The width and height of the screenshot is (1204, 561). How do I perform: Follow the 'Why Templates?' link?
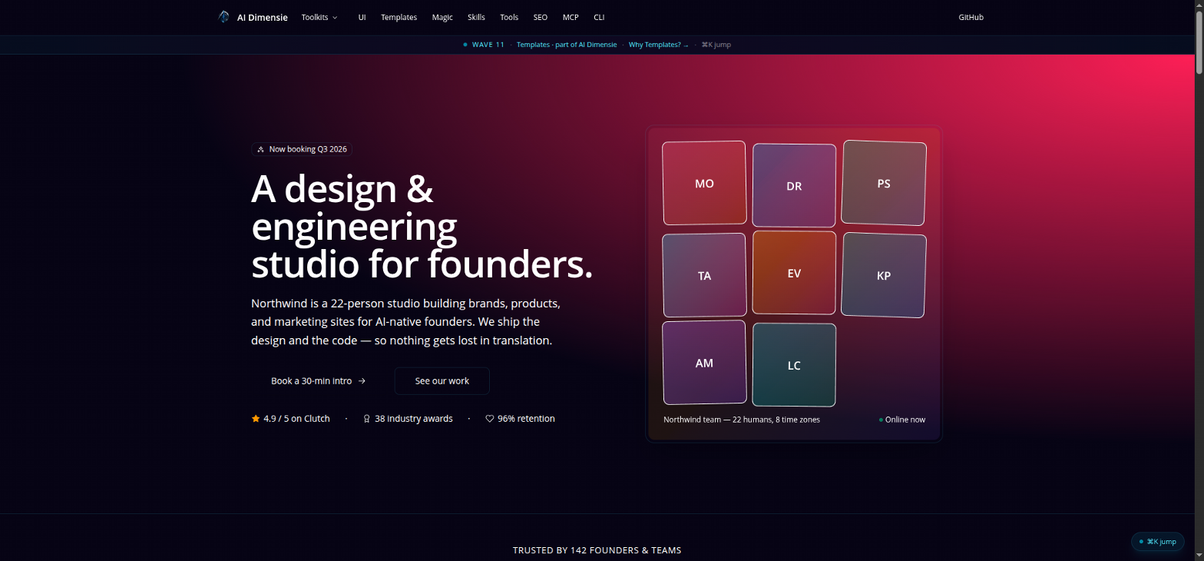(659, 45)
